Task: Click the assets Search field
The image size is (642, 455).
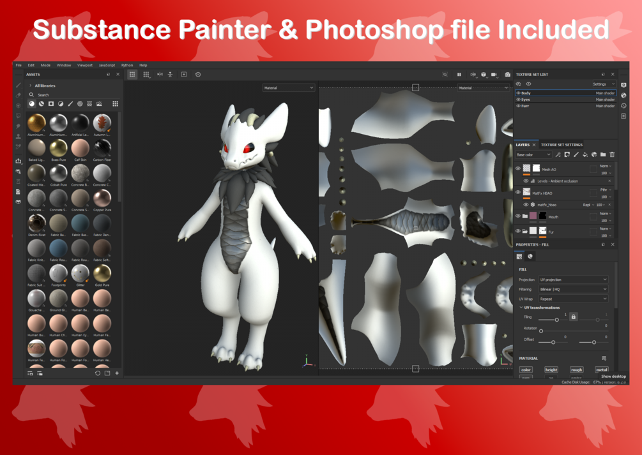Action: tap(73, 95)
